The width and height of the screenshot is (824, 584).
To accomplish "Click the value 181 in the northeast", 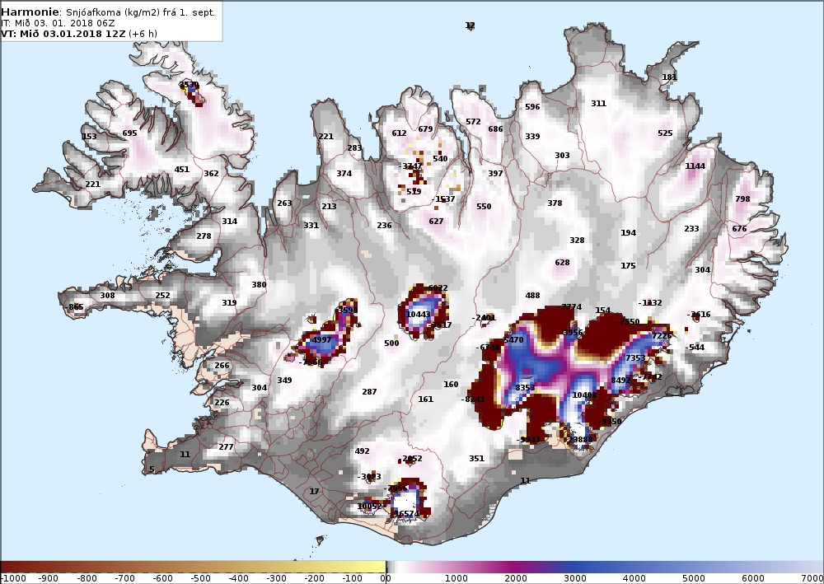I will point(669,77).
